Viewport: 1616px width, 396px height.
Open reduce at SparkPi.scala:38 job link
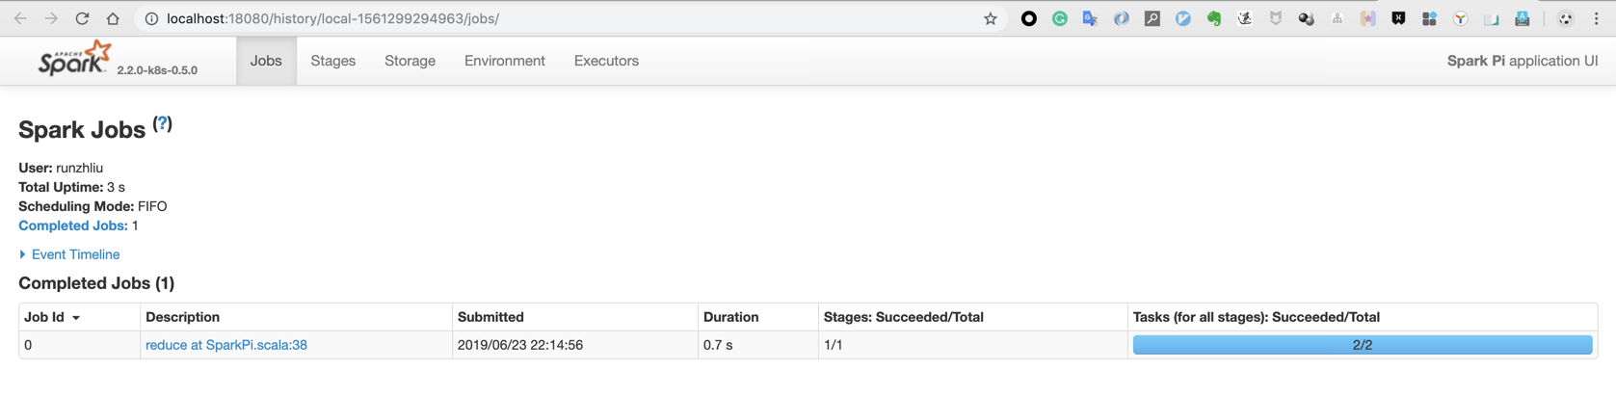(226, 345)
